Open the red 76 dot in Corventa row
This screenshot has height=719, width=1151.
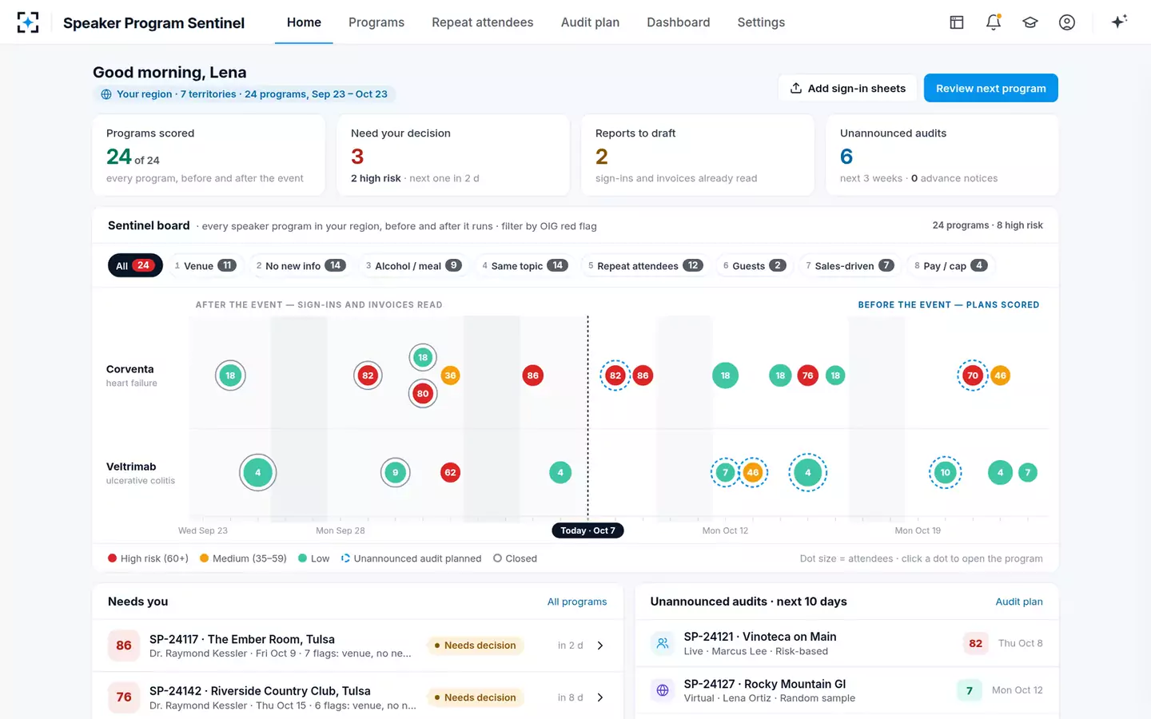tap(808, 375)
